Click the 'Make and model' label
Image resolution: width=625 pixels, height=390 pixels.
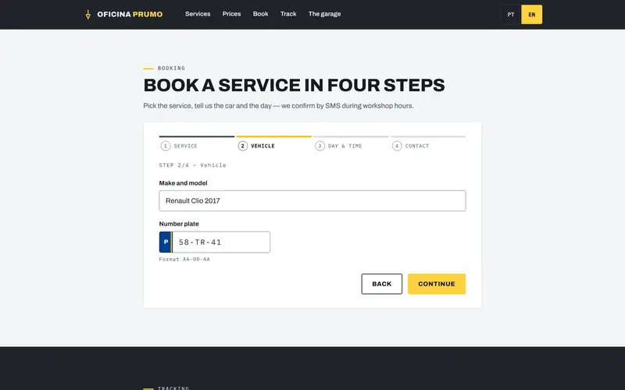[183, 183]
